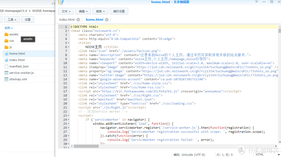Click the sitemap.xml file icon
Viewport: 281px width, 157px height.
coord(7,79)
